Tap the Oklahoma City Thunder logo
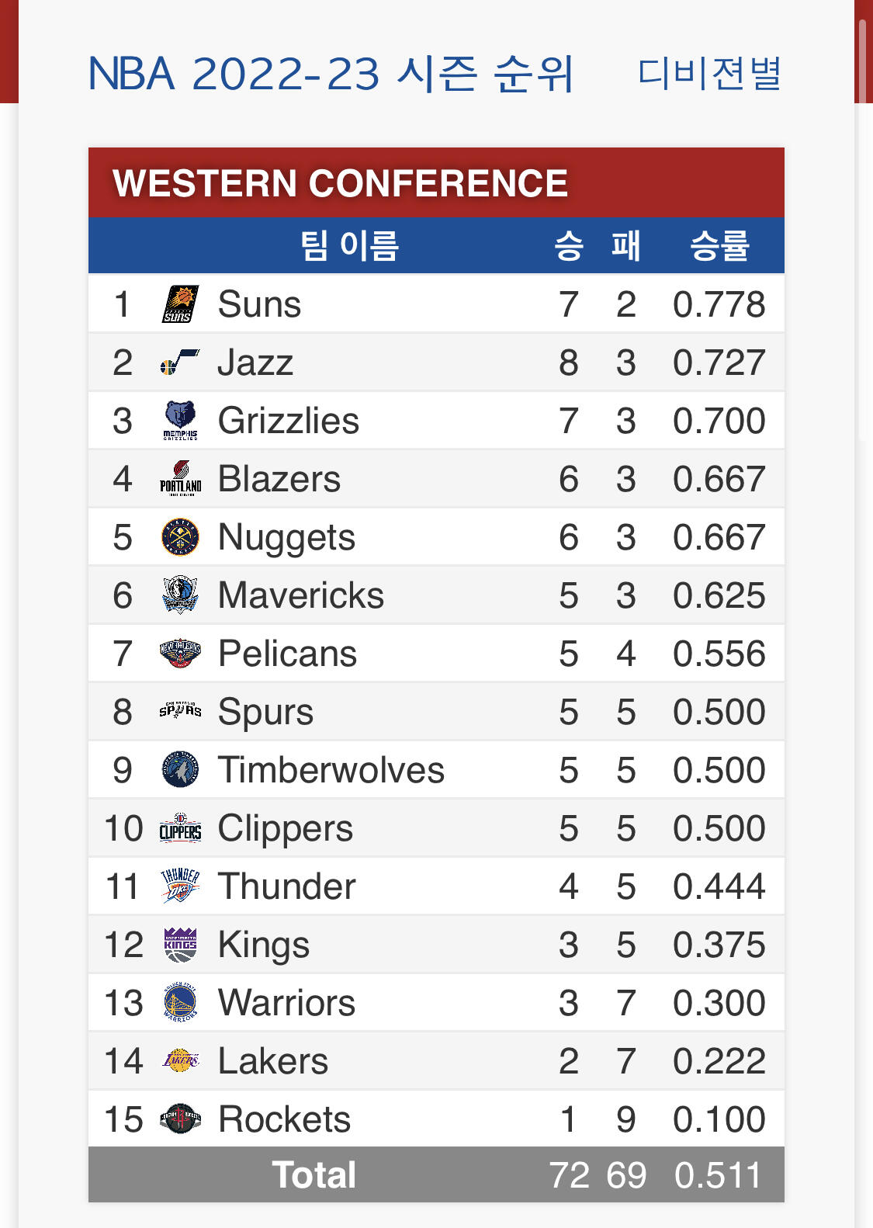Screen dimensions: 873x1228 (180, 886)
